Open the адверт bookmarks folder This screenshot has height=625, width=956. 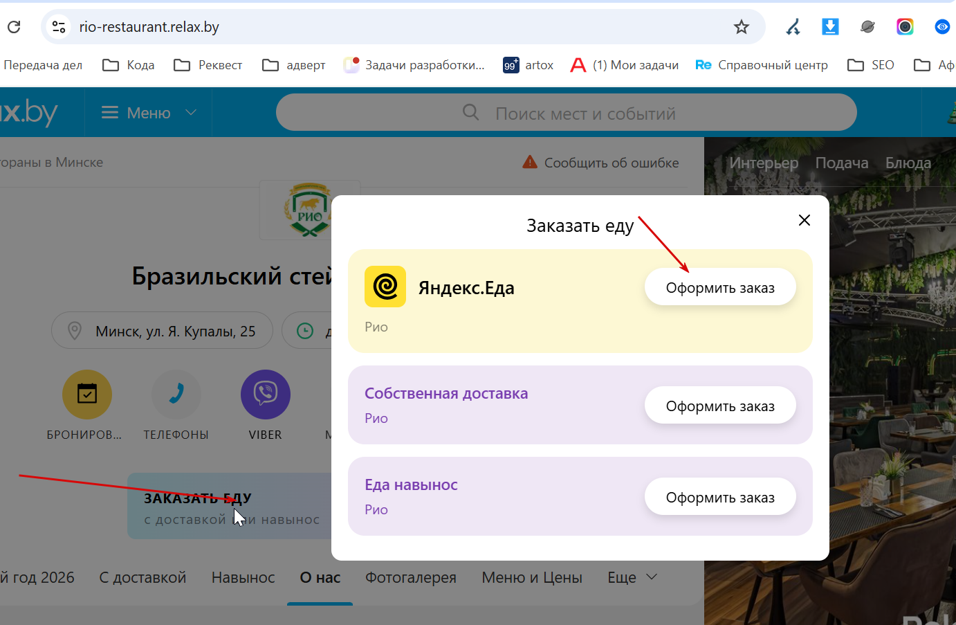click(294, 65)
